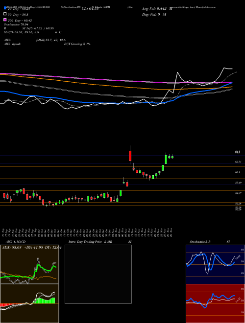This screenshot has width=245, height=323.
Task: Open the MACD histogram mini chart
Action: coord(29,303)
